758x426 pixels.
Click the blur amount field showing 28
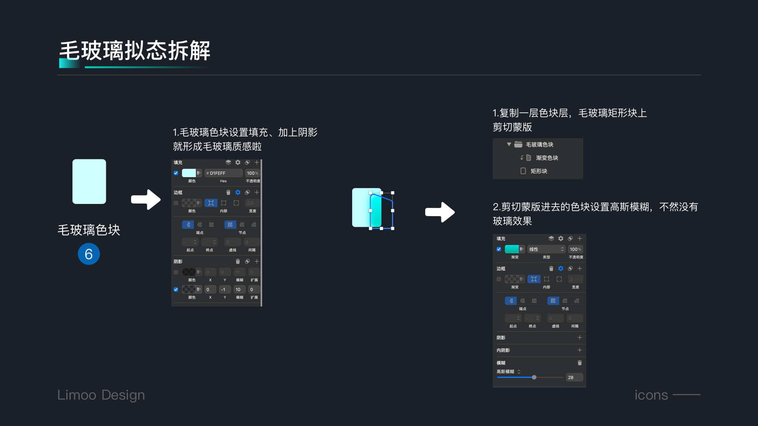coord(574,377)
